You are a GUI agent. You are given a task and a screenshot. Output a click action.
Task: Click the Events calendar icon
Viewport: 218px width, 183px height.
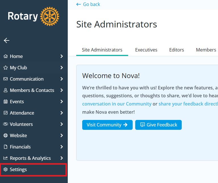6,102
